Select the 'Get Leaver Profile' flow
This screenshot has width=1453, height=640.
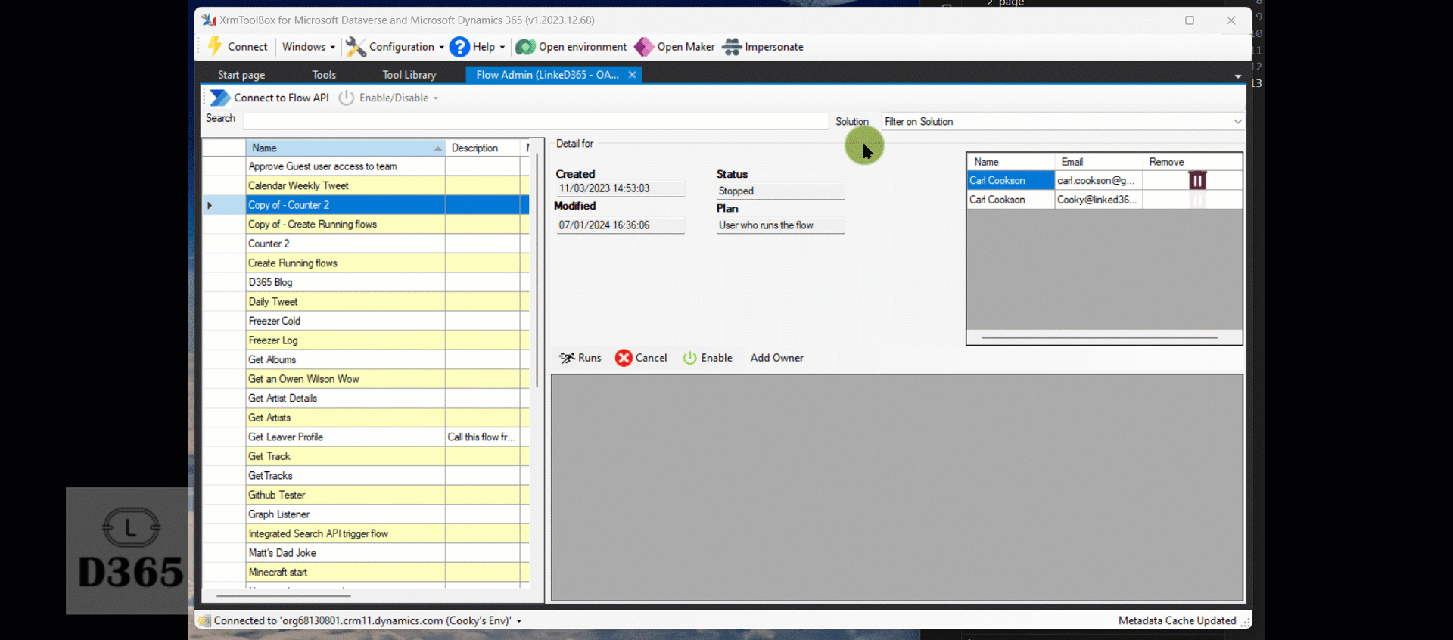345,437
